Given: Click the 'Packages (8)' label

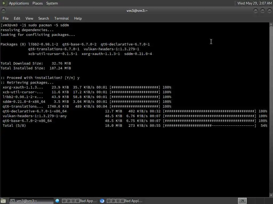Looking at the screenshot, I should click(x=13, y=44).
